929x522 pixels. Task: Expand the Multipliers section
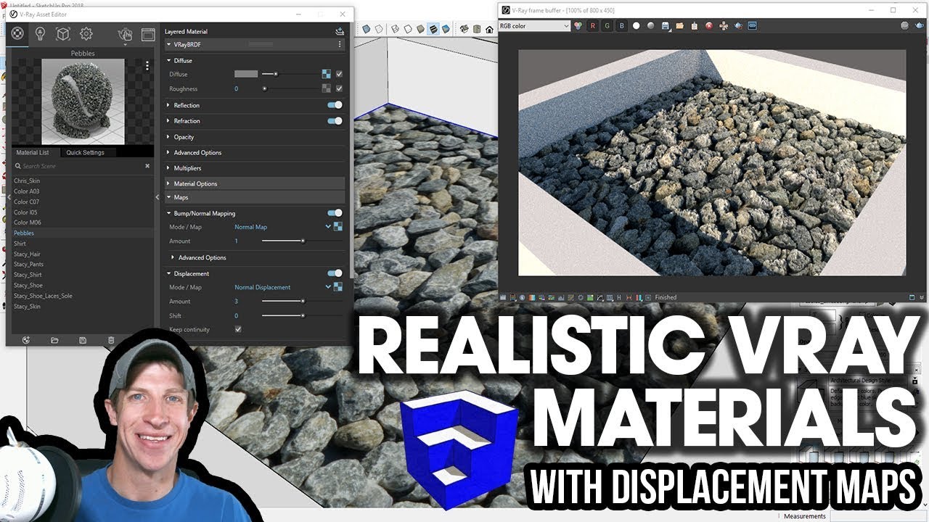pos(168,168)
